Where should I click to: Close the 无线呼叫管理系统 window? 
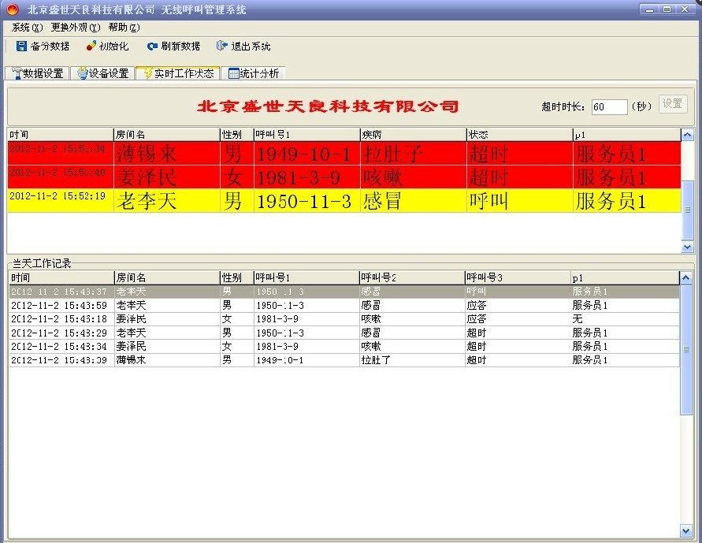[x=685, y=9]
